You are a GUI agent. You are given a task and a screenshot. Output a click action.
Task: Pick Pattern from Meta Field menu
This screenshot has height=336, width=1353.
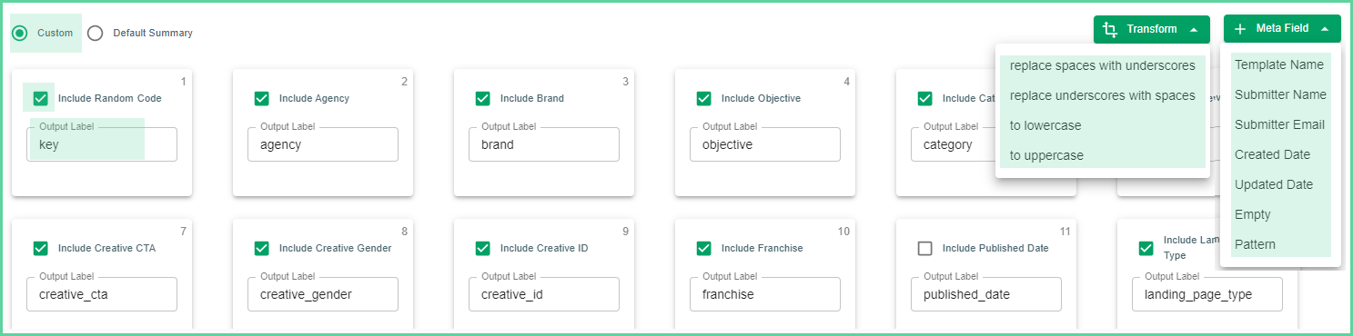pos(1280,244)
